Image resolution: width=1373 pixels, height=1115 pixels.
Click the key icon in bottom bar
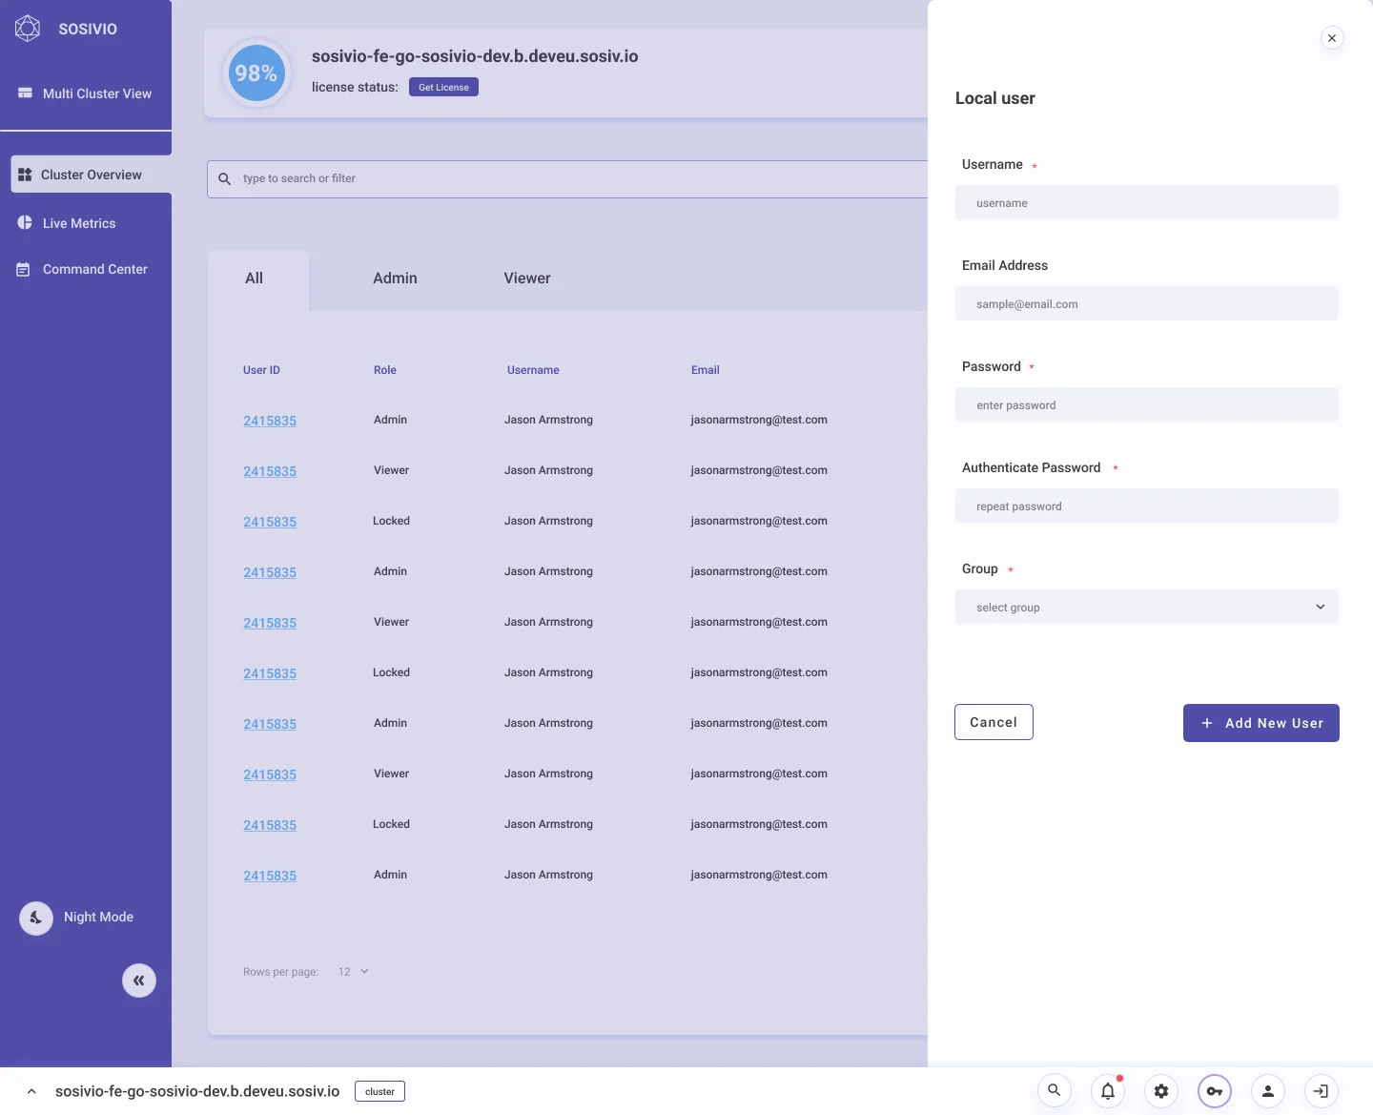click(x=1215, y=1090)
